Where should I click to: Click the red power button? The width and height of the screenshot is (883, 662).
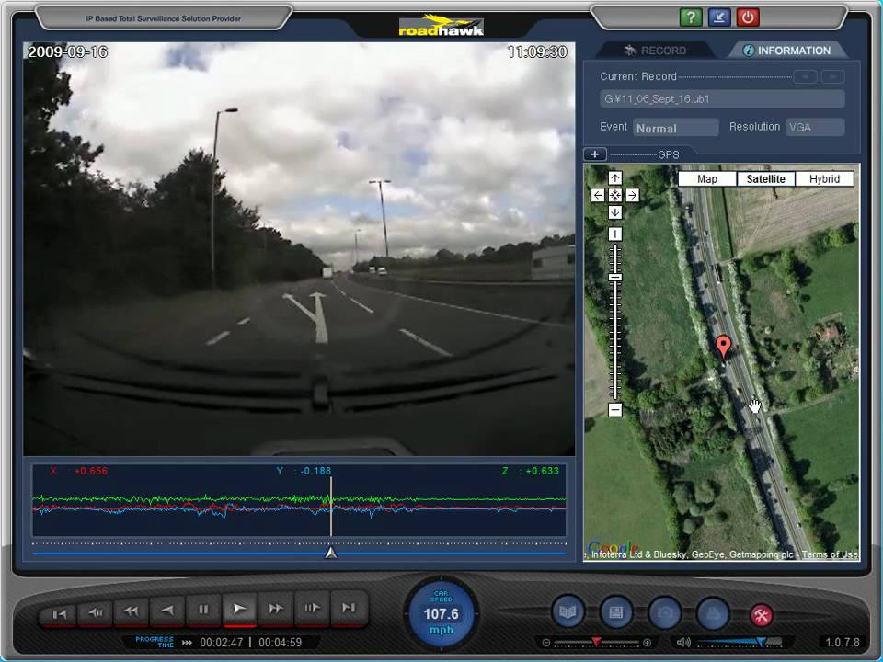[x=747, y=17]
